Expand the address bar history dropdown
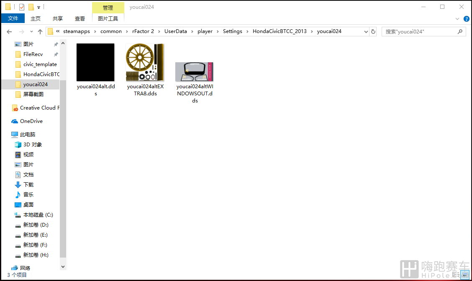Screen dimensions: 472x281 [x=366, y=32]
